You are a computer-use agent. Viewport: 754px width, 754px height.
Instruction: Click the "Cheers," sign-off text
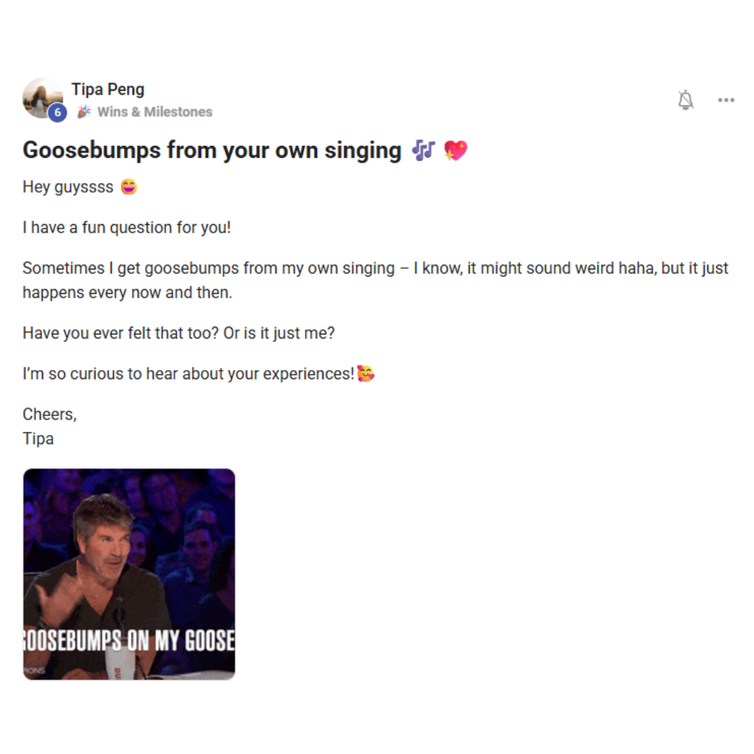(x=50, y=414)
